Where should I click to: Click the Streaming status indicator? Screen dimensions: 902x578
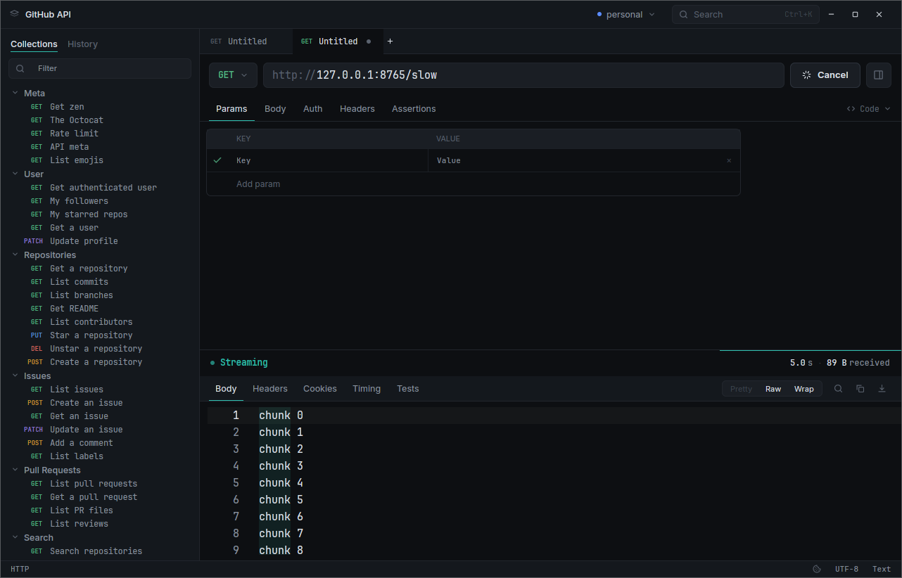239,363
